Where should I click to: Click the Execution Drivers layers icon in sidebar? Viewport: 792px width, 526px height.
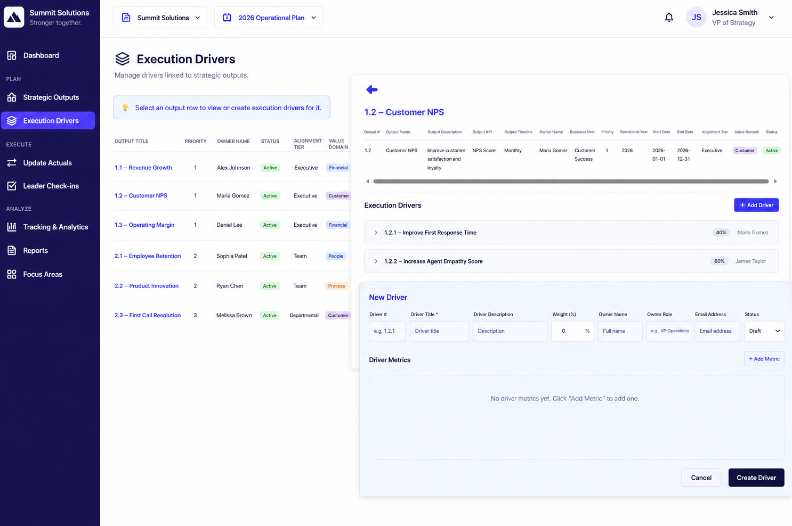pos(12,121)
